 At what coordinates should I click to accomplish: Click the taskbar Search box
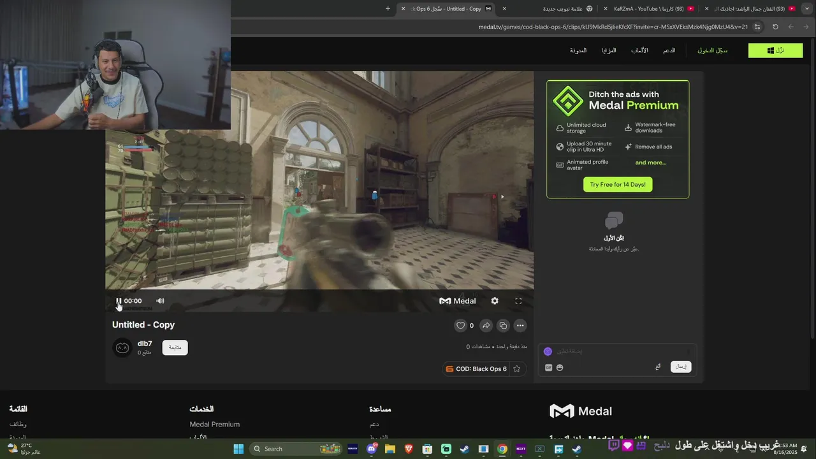(296, 449)
